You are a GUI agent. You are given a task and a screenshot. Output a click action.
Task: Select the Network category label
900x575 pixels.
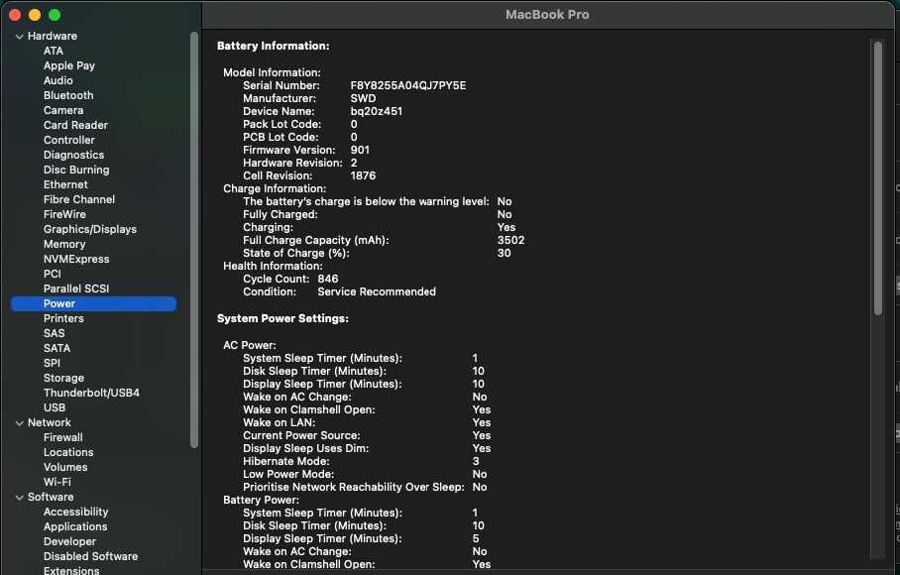[50, 422]
